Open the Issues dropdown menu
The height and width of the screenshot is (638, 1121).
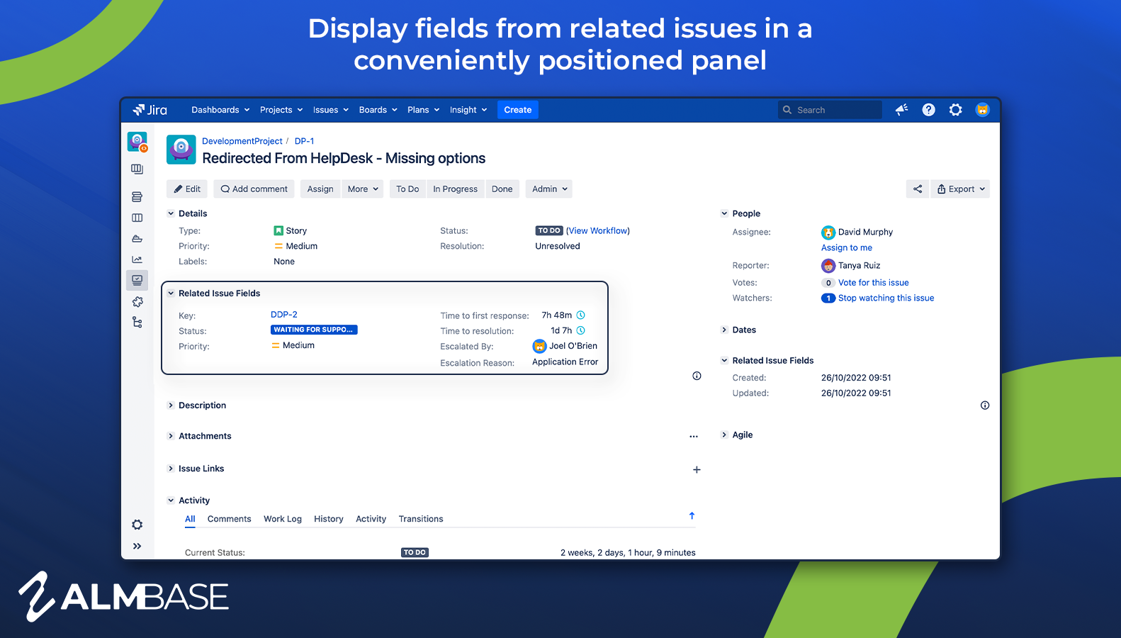[x=331, y=110]
